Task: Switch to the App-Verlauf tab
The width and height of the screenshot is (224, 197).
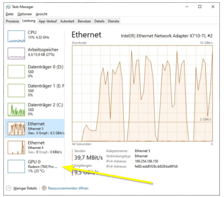Action: (x=48, y=21)
